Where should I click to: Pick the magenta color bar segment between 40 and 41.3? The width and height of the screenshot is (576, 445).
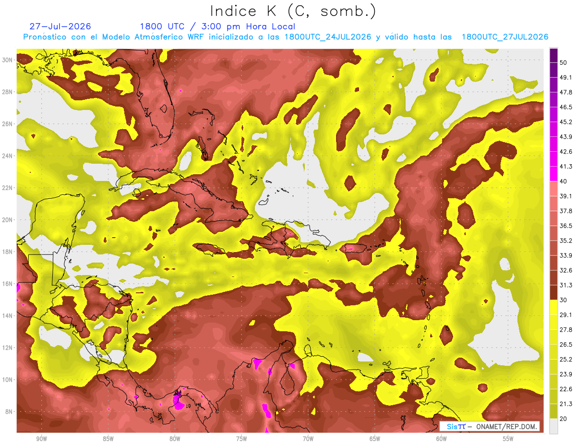pos(553,174)
